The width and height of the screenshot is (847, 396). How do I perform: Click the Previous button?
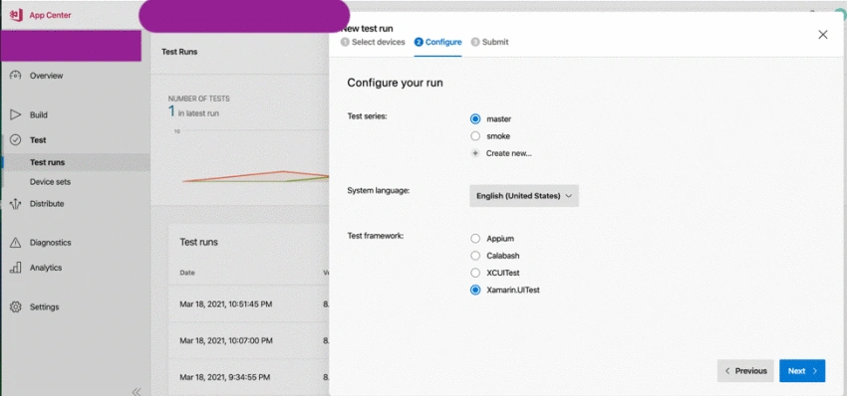pyautogui.click(x=745, y=371)
